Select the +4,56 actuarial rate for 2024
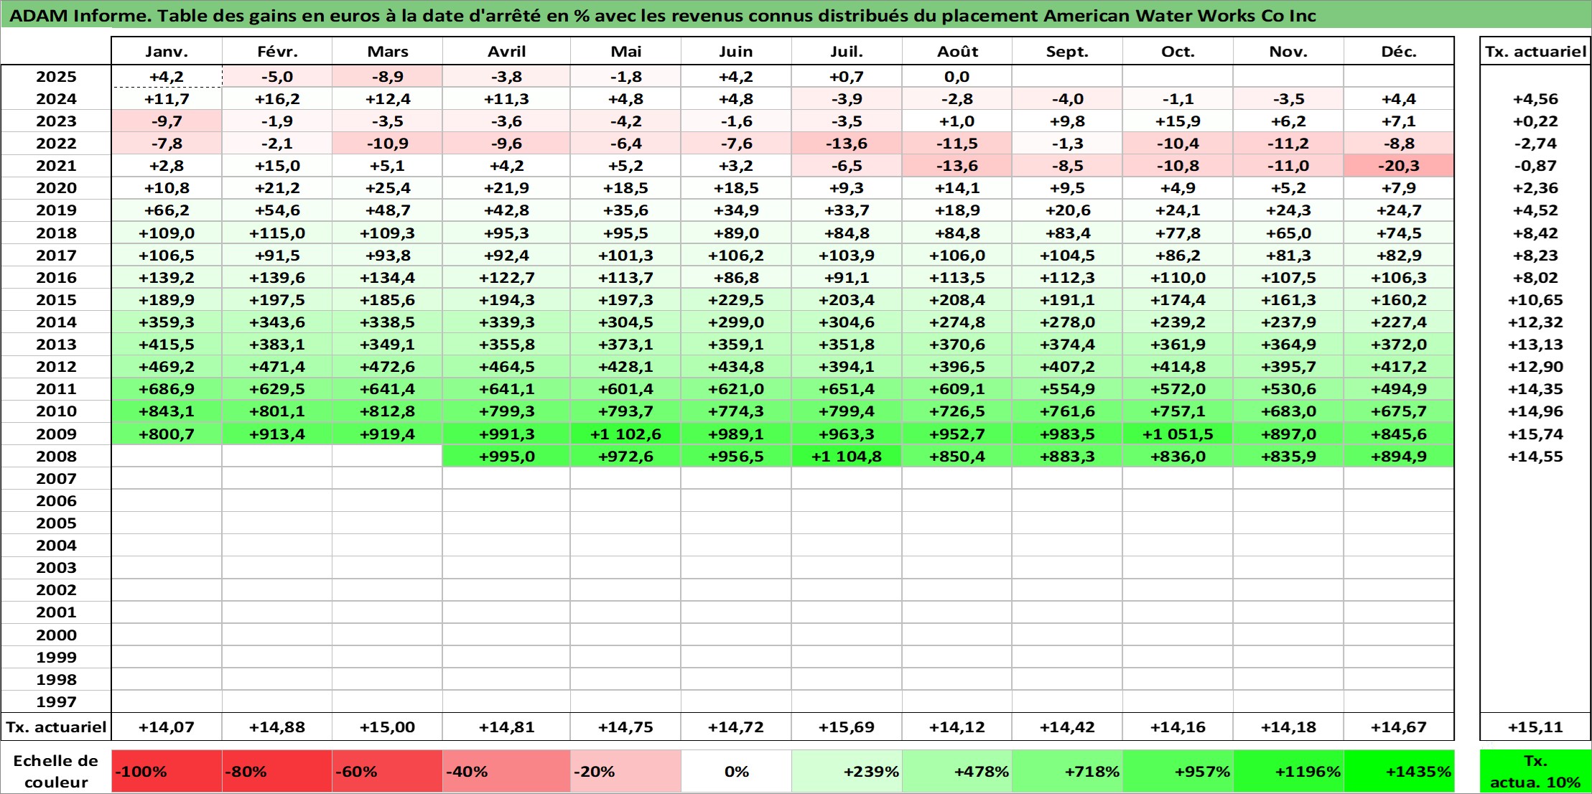This screenshot has height=794, width=1592. coord(1535,99)
